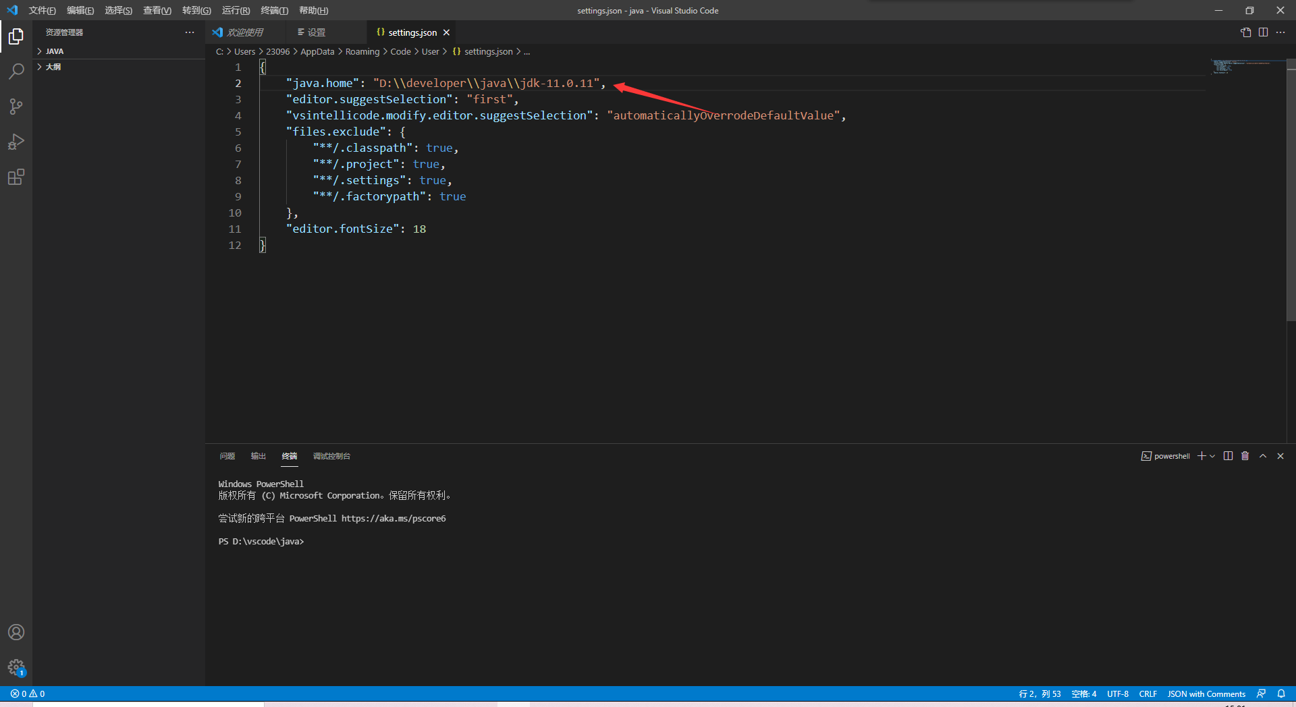Viewport: 1296px width, 707px height.
Task: Change indentation via 空格: 4
Action: point(1084,694)
